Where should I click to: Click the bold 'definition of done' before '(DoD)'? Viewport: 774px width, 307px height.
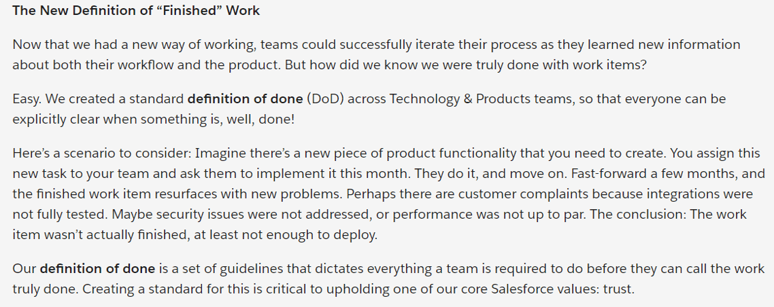[x=245, y=99]
